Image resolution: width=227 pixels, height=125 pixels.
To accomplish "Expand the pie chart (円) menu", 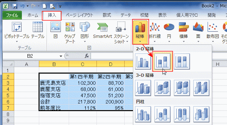I will 169,32.
